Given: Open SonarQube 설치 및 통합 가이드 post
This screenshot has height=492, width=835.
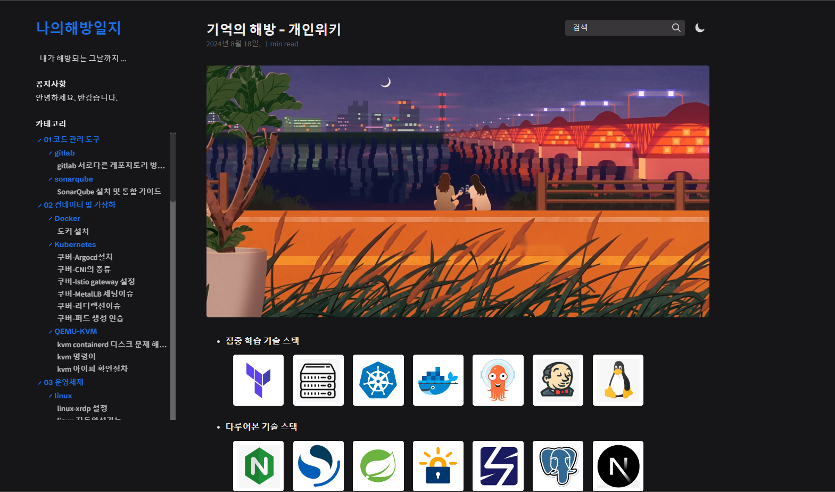Looking at the screenshot, I should pyautogui.click(x=109, y=192).
